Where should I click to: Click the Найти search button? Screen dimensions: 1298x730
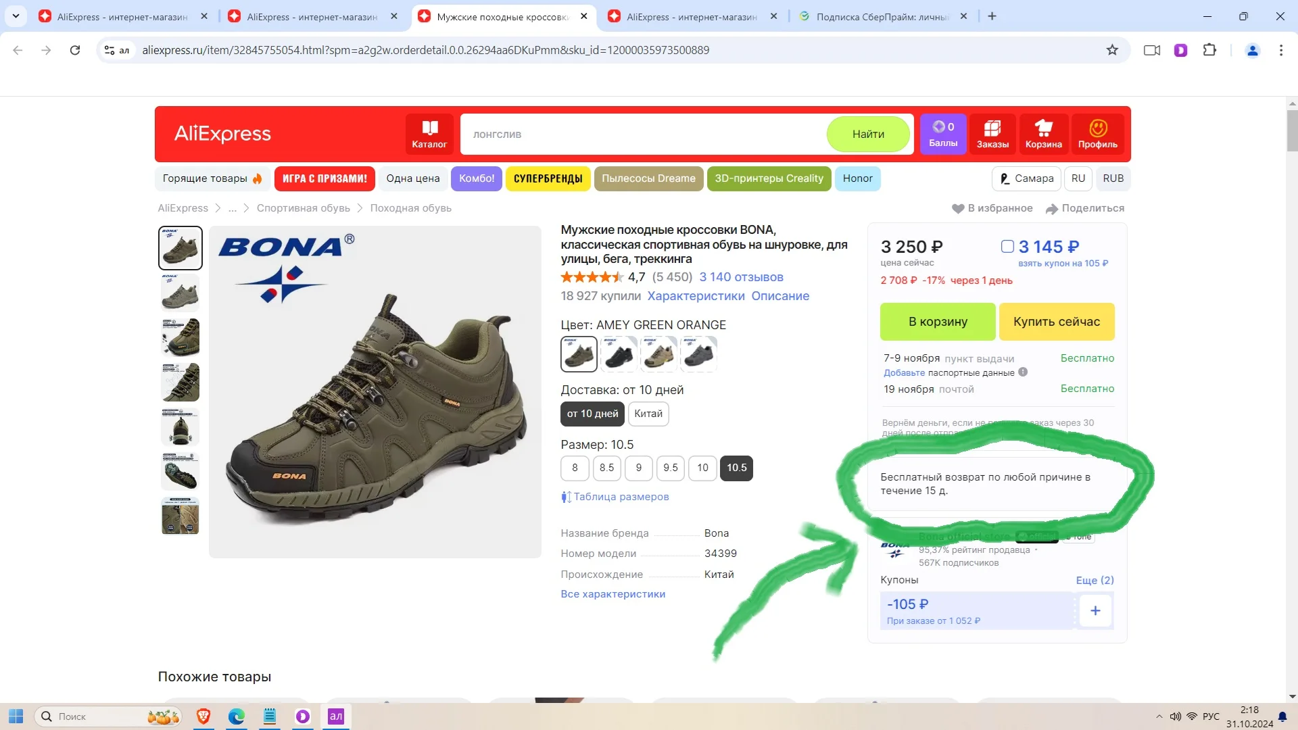click(x=868, y=134)
